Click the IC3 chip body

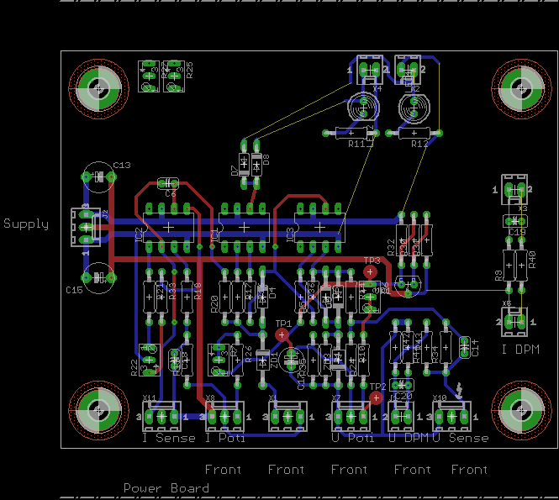[x=319, y=227]
